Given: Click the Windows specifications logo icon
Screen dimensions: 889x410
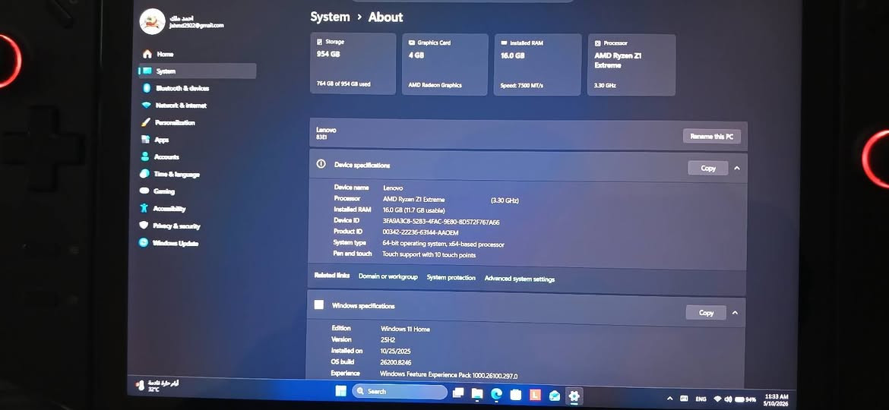Looking at the screenshot, I should (x=319, y=304).
